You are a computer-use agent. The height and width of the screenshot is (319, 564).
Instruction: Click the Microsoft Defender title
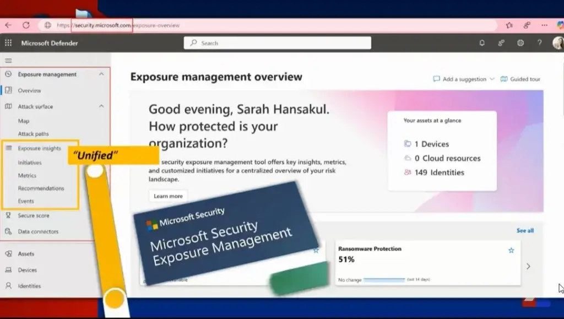pos(49,43)
